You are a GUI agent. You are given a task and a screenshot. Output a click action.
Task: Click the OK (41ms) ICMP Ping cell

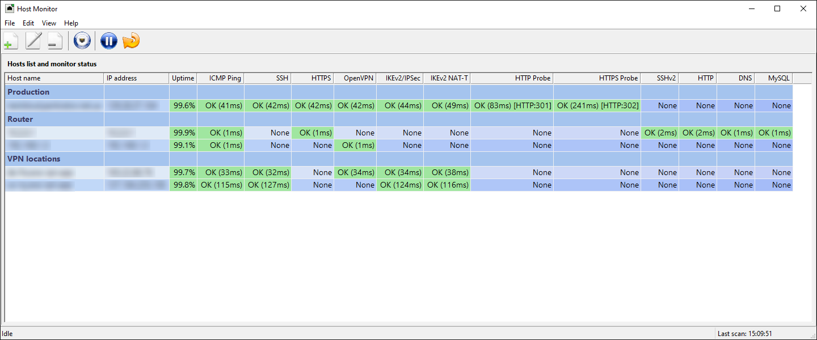[x=221, y=105]
